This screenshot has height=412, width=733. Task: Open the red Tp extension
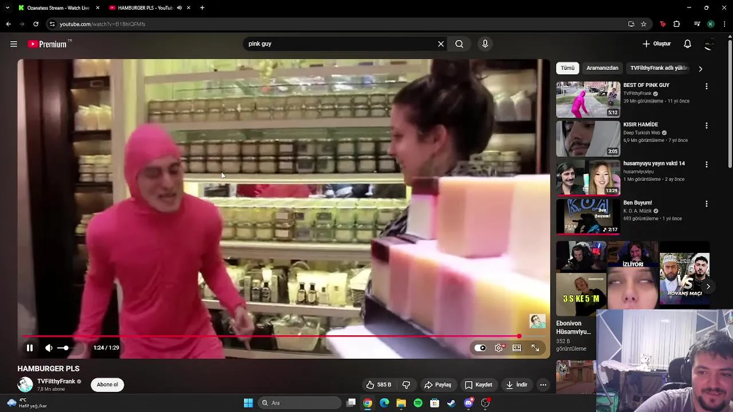tap(663, 24)
